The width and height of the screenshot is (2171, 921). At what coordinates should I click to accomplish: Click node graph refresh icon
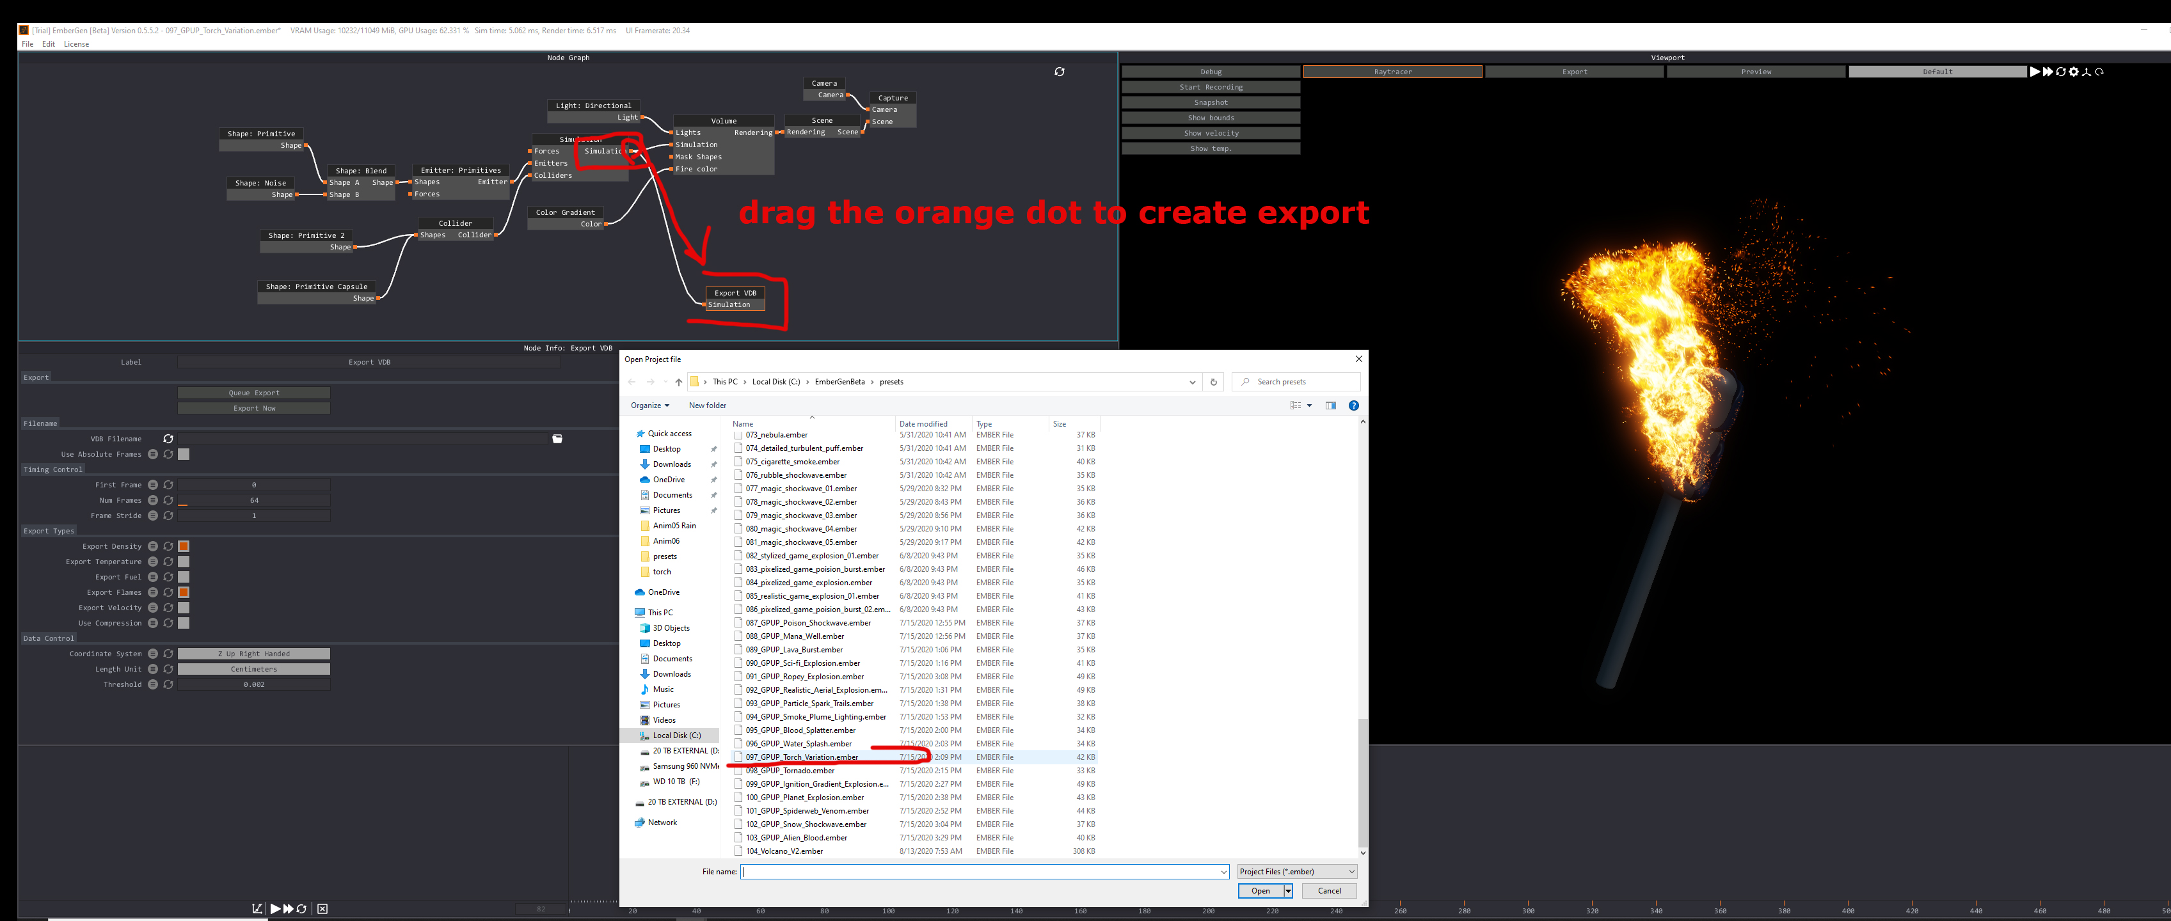click(x=1060, y=72)
